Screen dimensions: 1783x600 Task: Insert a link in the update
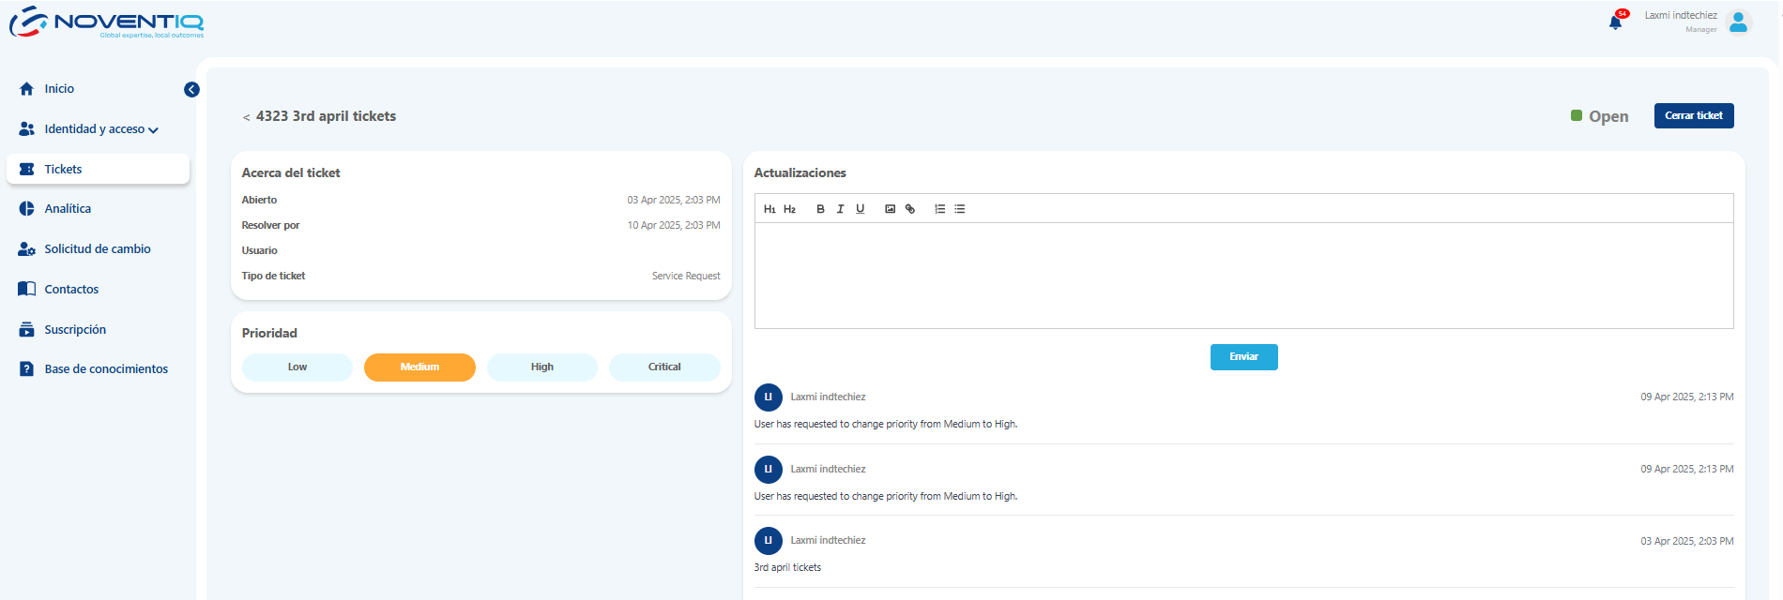tap(909, 209)
